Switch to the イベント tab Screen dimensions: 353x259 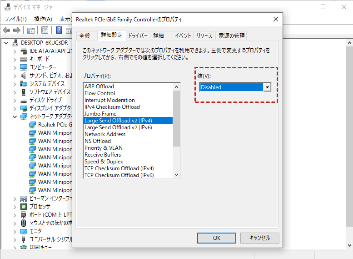[x=183, y=36]
